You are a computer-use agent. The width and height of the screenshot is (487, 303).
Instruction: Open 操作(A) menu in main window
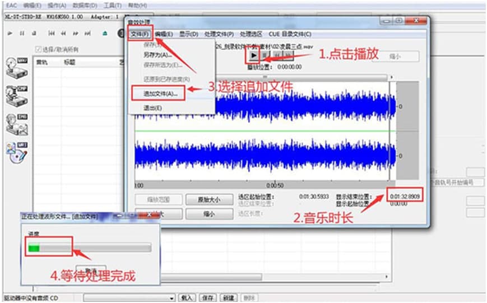[x=57, y=5]
